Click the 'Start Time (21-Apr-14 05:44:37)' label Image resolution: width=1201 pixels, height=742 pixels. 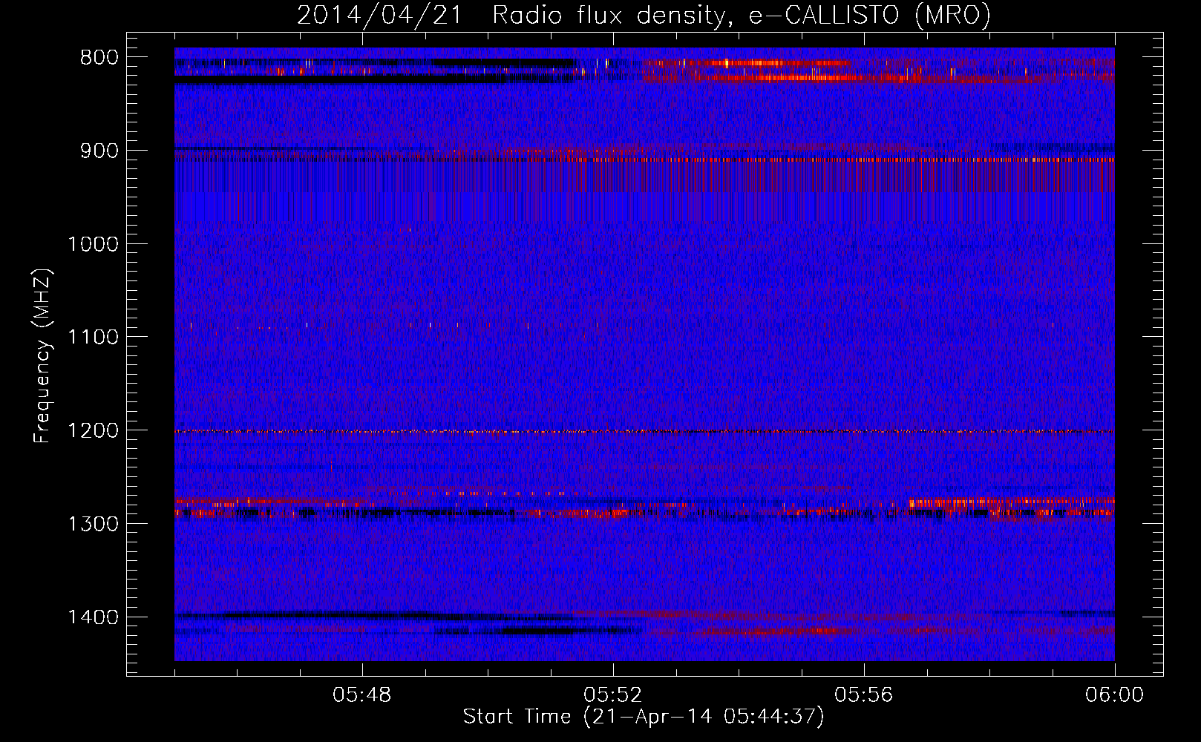pos(644,717)
